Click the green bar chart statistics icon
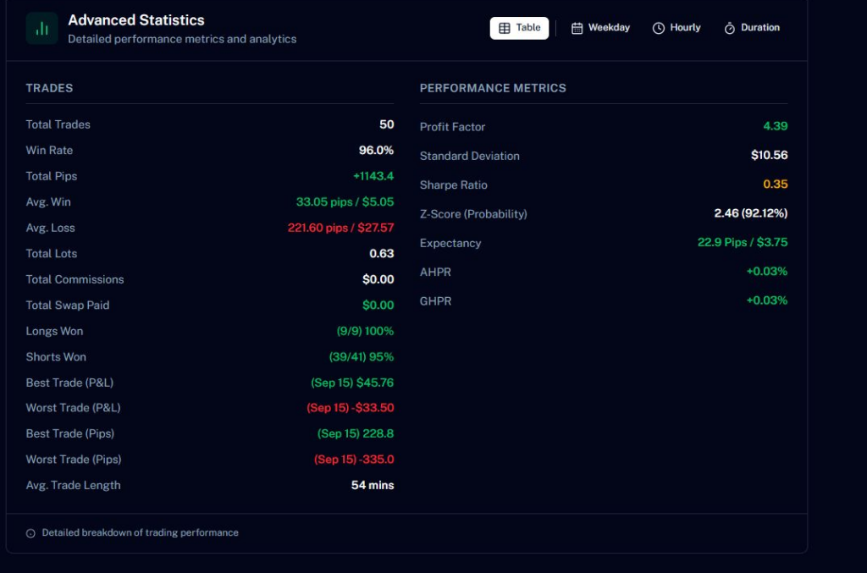 41,28
